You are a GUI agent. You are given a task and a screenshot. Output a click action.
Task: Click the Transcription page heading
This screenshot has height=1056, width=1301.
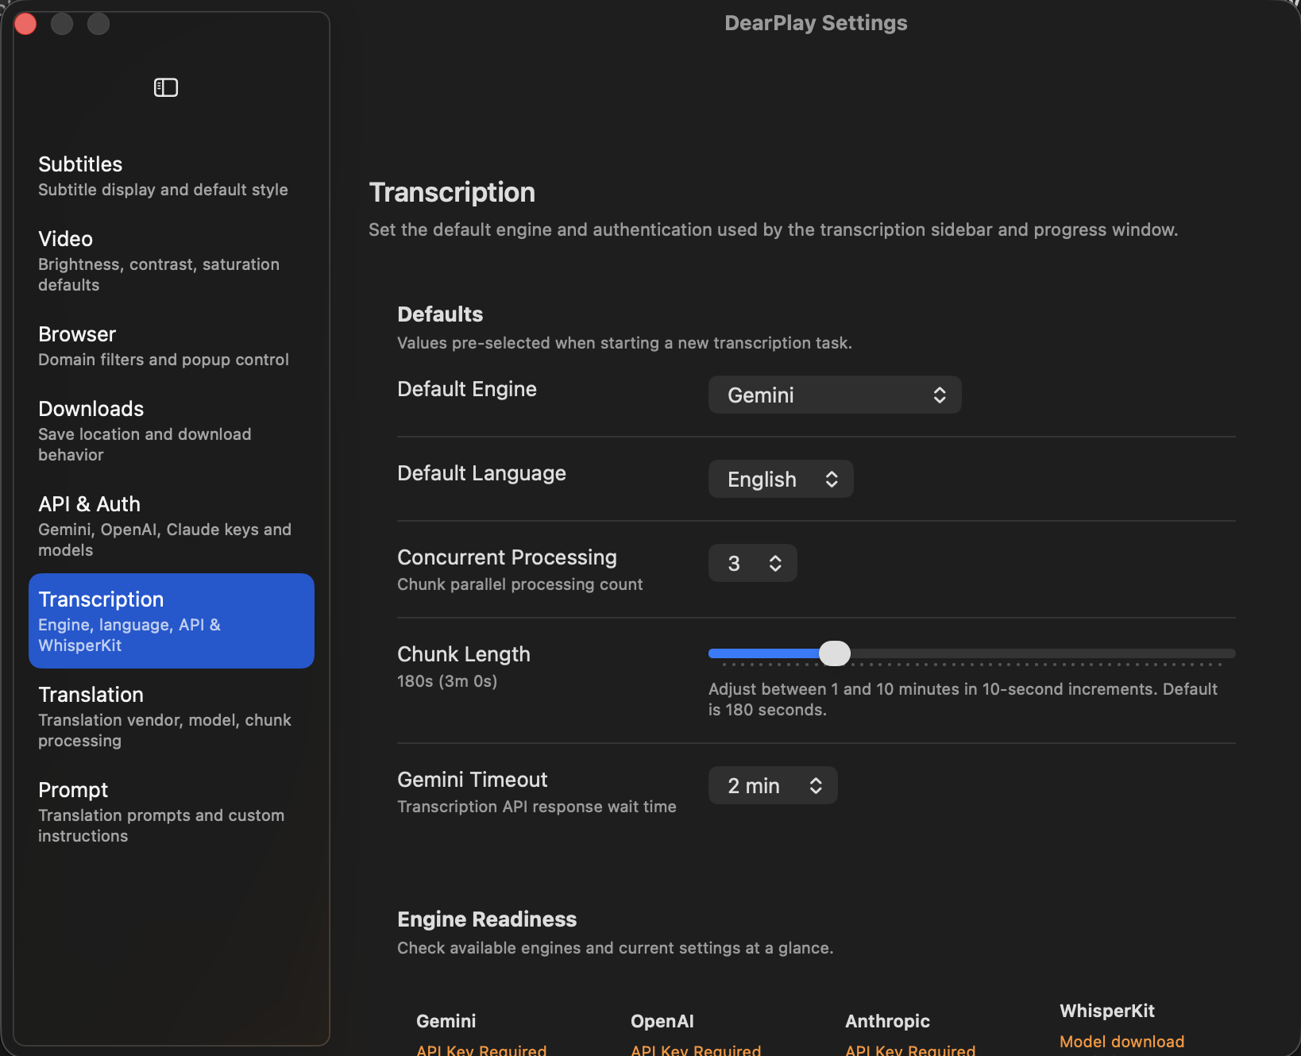coord(452,192)
